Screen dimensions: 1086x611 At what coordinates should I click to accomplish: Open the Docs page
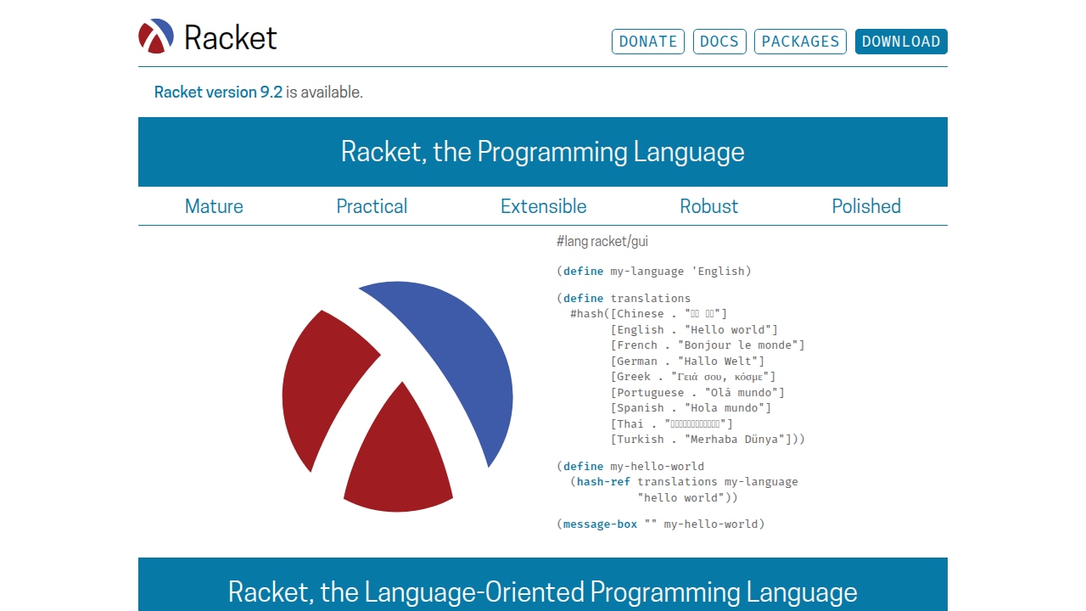coord(719,42)
